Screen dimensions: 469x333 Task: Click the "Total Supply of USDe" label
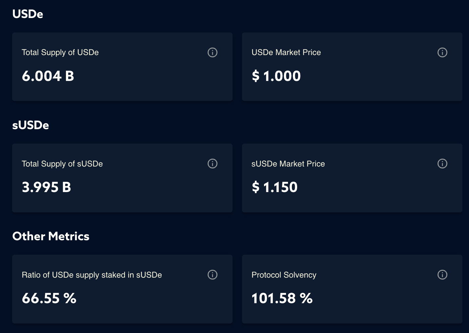[60, 52]
